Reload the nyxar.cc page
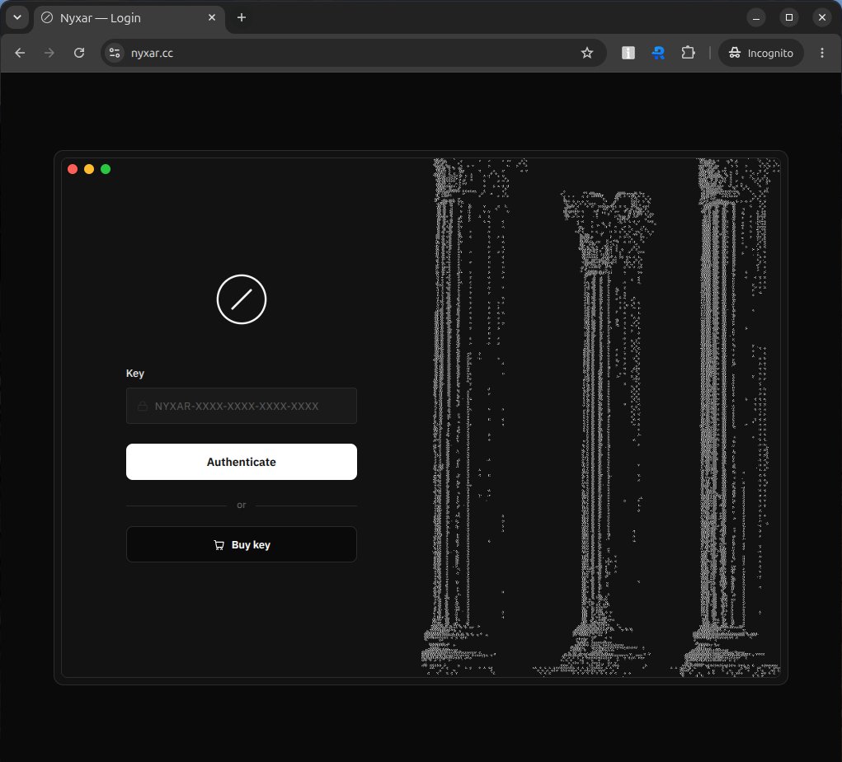This screenshot has width=842, height=762. (x=79, y=53)
